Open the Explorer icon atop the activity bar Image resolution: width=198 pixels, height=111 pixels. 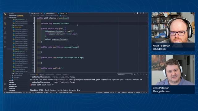coord(5,14)
